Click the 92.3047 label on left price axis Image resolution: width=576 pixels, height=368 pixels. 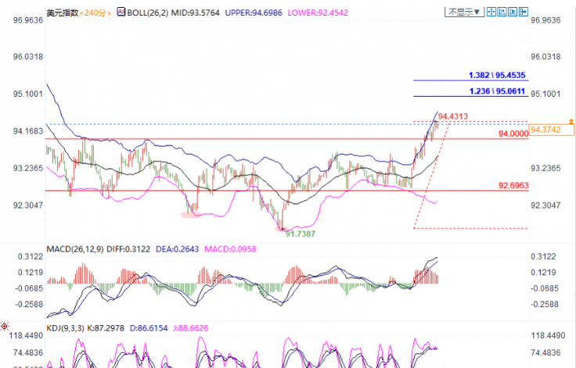(28, 205)
